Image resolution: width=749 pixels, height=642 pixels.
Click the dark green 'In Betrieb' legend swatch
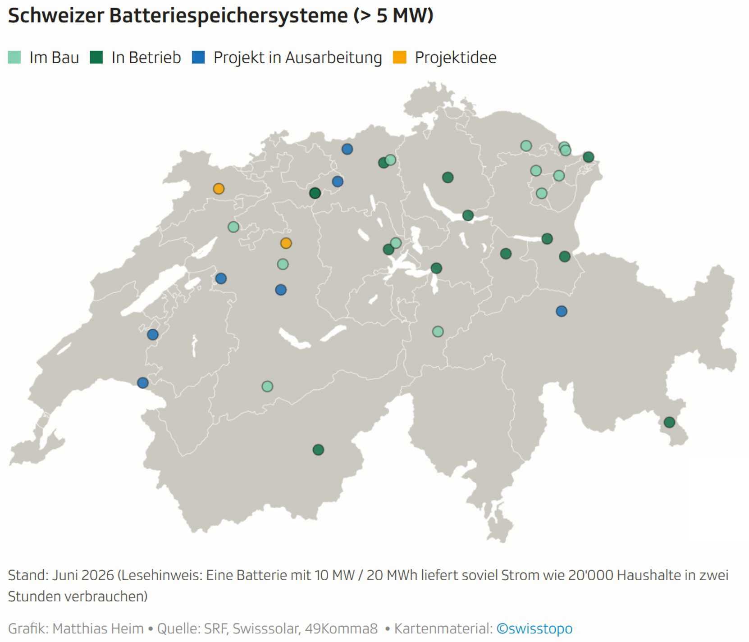click(x=96, y=57)
